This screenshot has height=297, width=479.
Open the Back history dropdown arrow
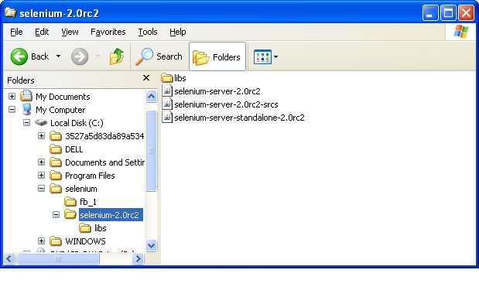click(58, 56)
